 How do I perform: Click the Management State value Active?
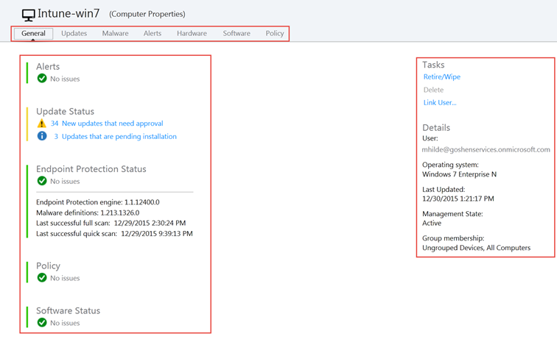(432, 223)
